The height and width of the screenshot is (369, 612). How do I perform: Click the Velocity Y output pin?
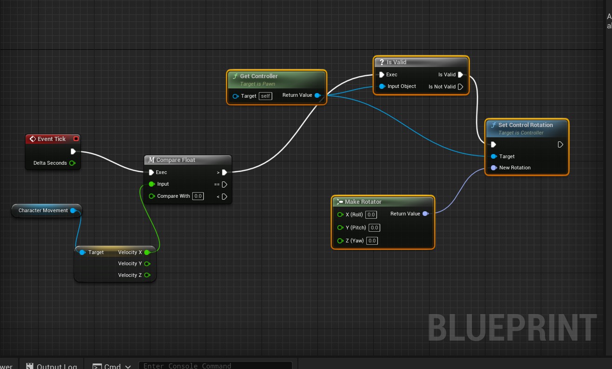147,263
